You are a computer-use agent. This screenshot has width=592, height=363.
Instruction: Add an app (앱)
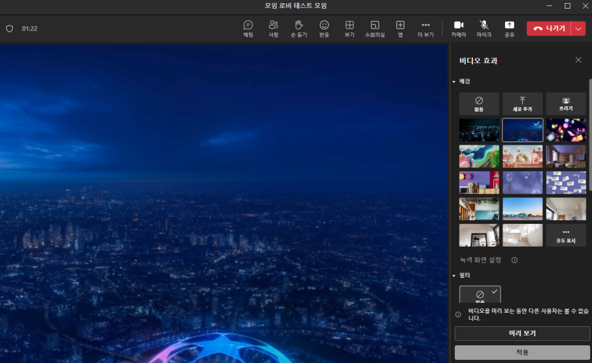[400, 29]
